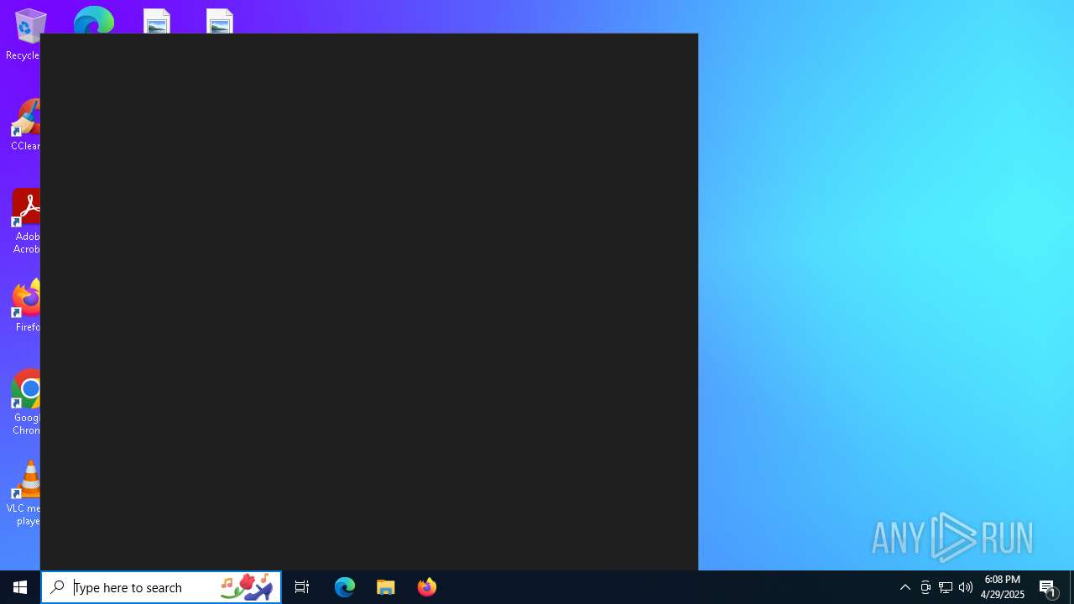Open the VLC media player desktop shortcut
The height and width of the screenshot is (604, 1074).
coord(25,493)
